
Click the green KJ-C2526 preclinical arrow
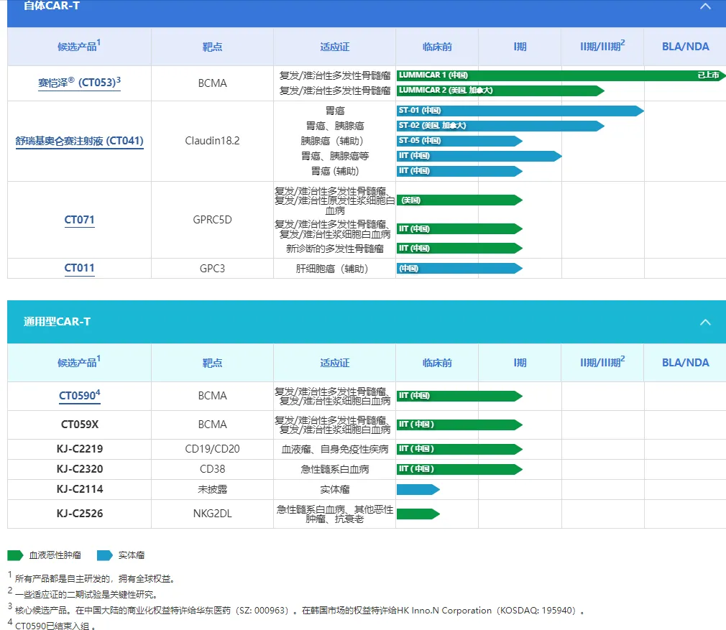[418, 514]
